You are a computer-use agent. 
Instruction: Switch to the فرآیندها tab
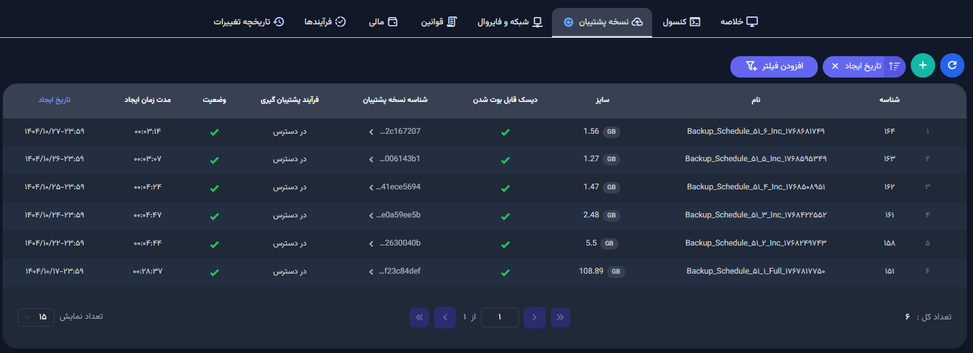click(x=325, y=22)
